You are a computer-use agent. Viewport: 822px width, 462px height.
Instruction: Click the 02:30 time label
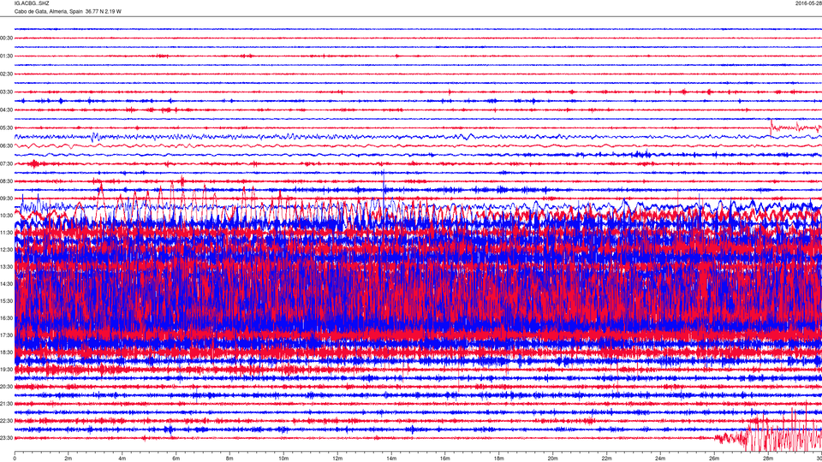6,74
